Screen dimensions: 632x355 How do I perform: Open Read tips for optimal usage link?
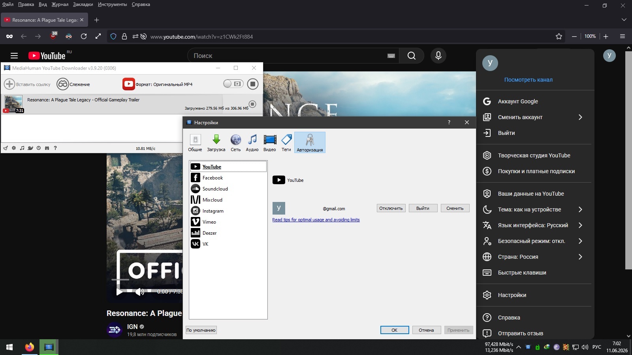point(316,220)
